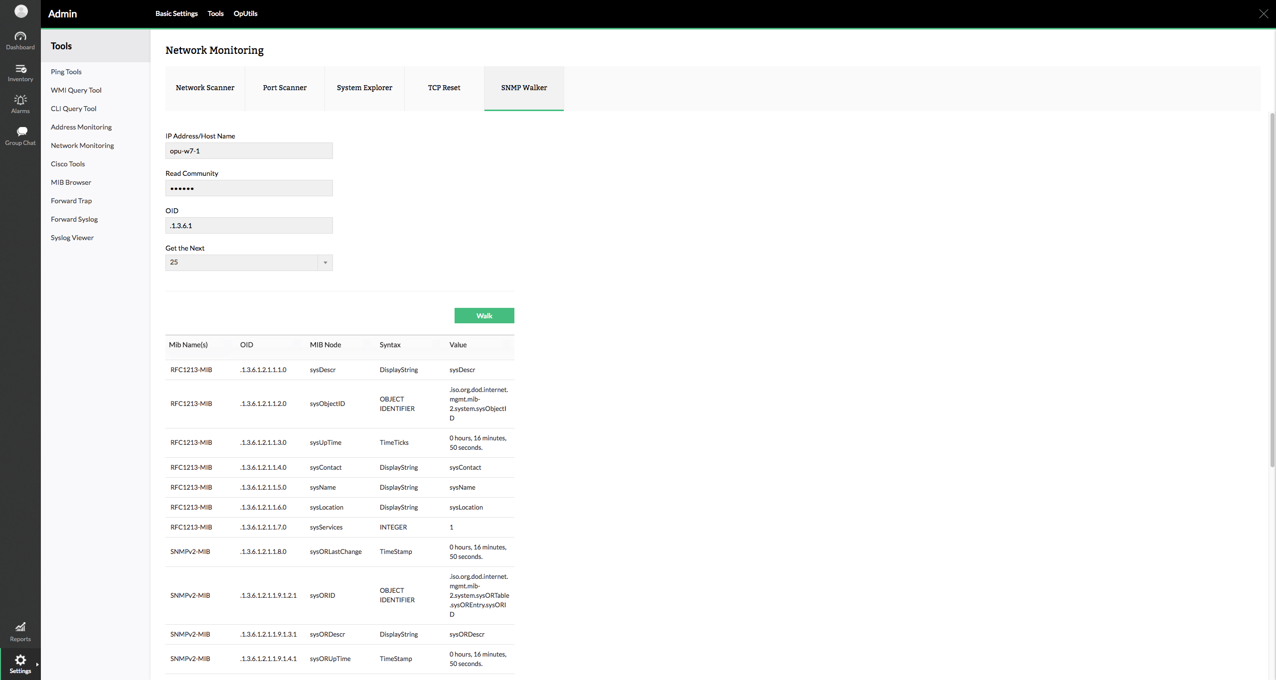Click the Settings gear icon

pos(20,660)
